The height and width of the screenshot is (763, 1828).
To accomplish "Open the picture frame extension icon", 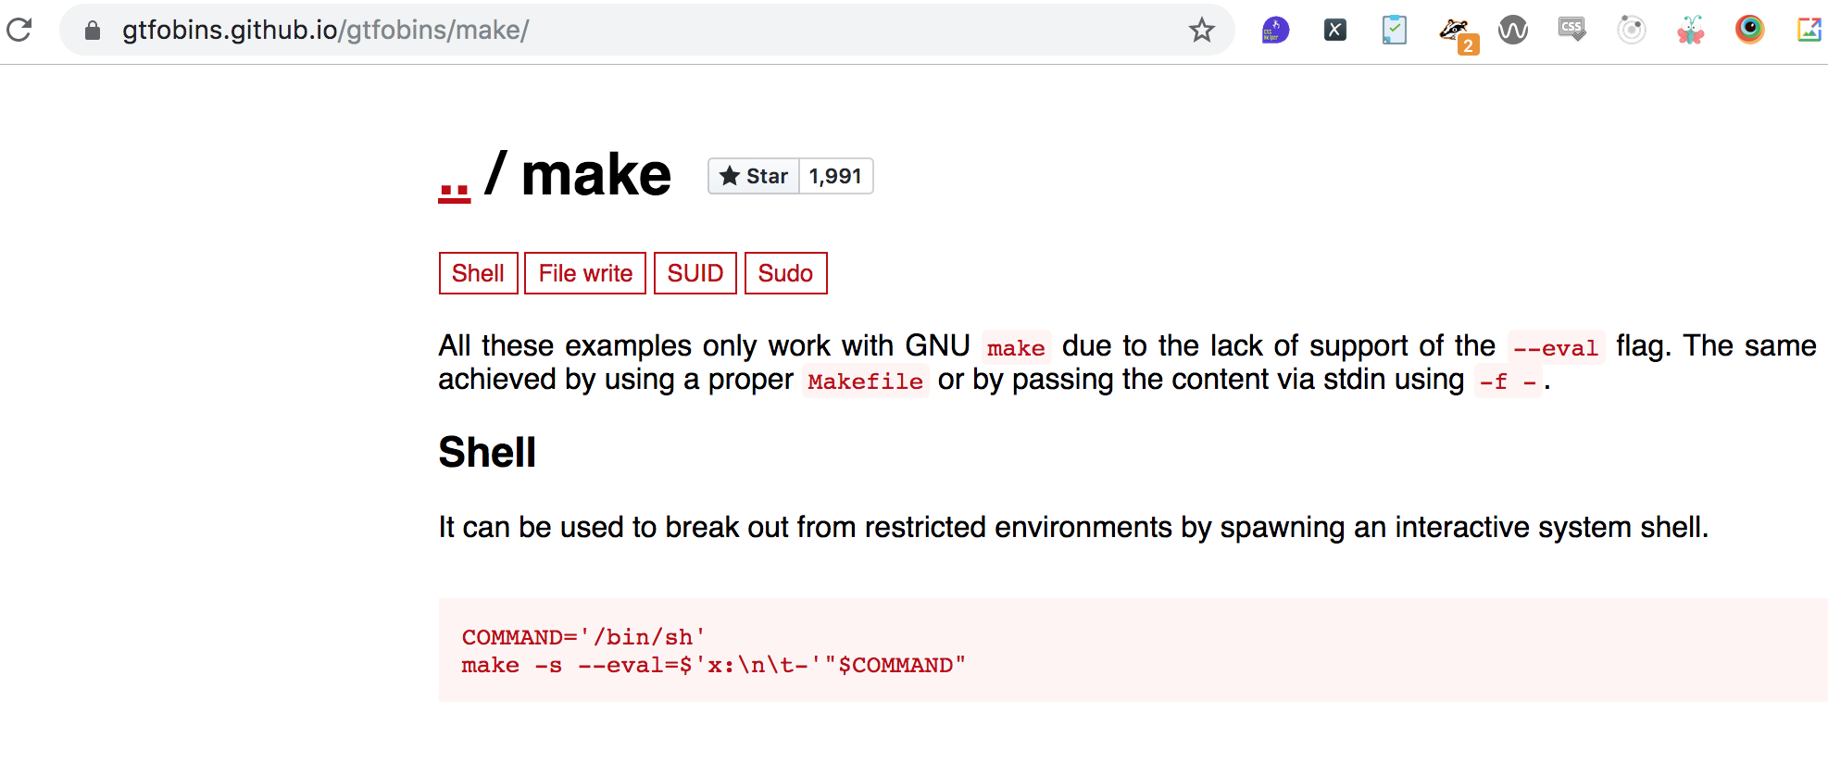I will click(x=1809, y=30).
